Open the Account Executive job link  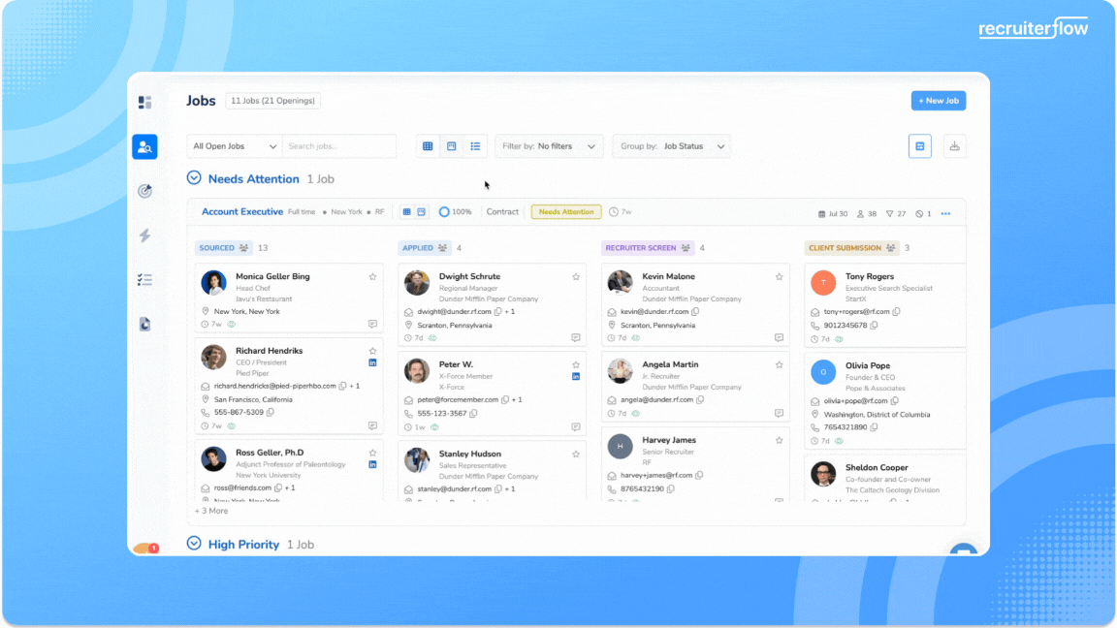coord(242,212)
